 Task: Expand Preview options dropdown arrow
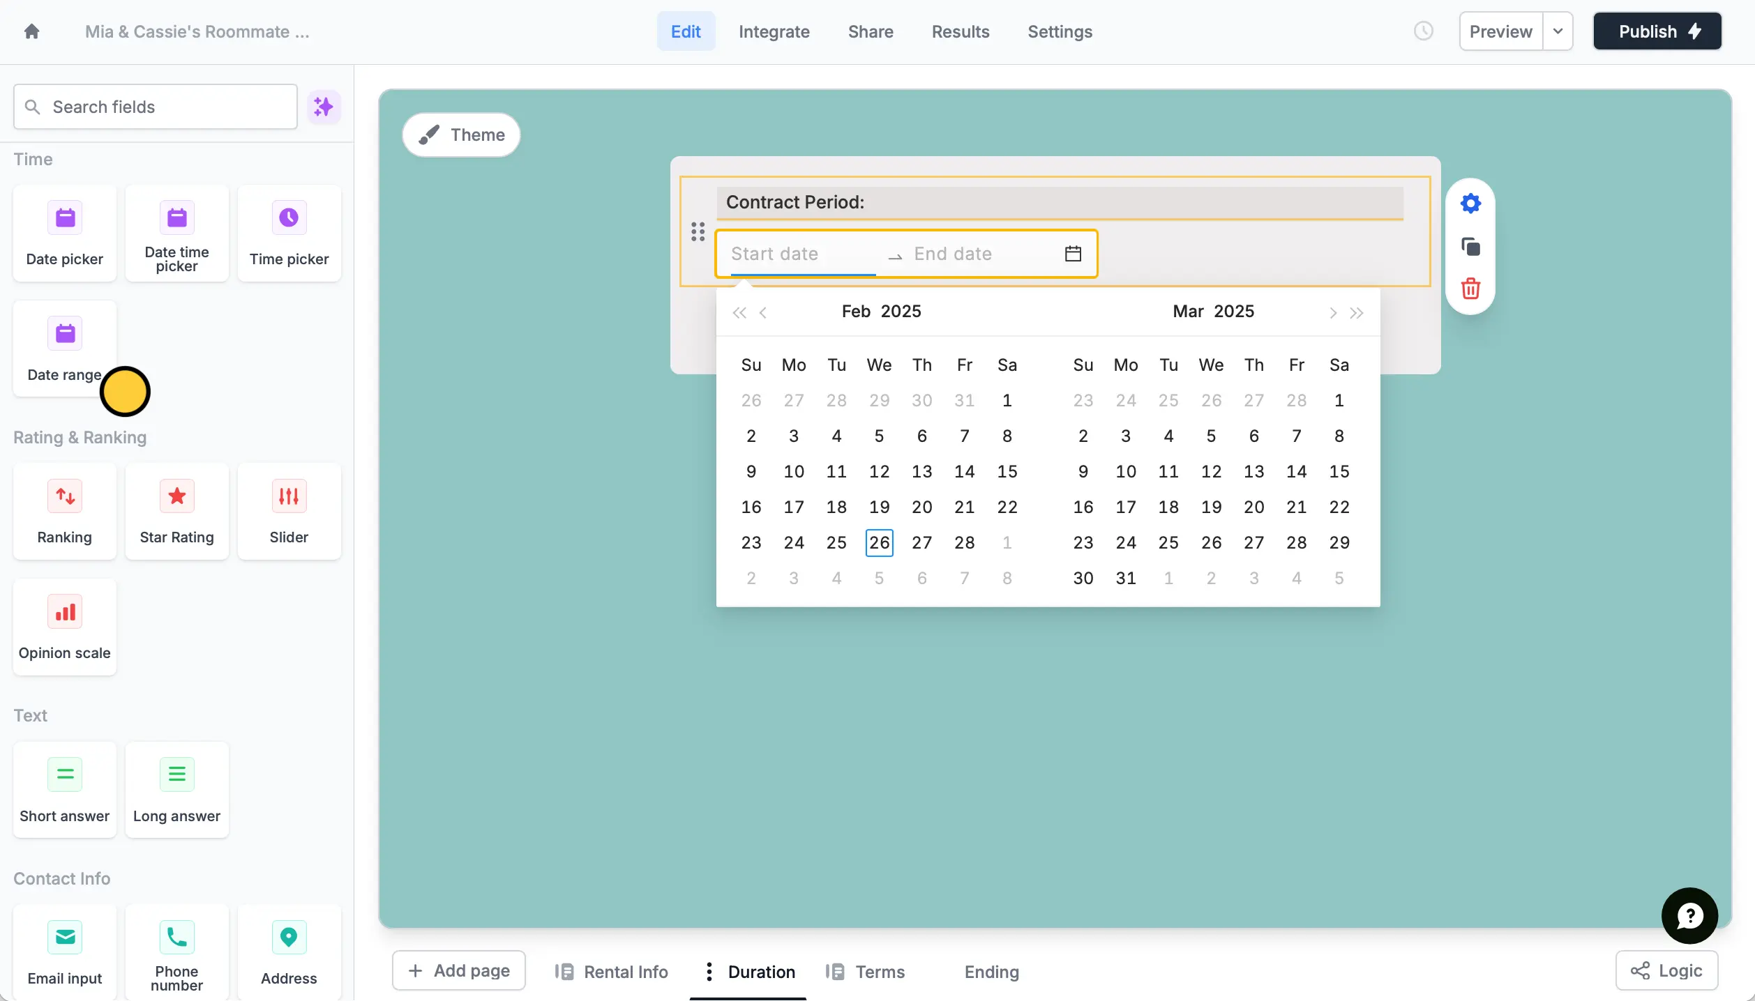pyautogui.click(x=1558, y=31)
